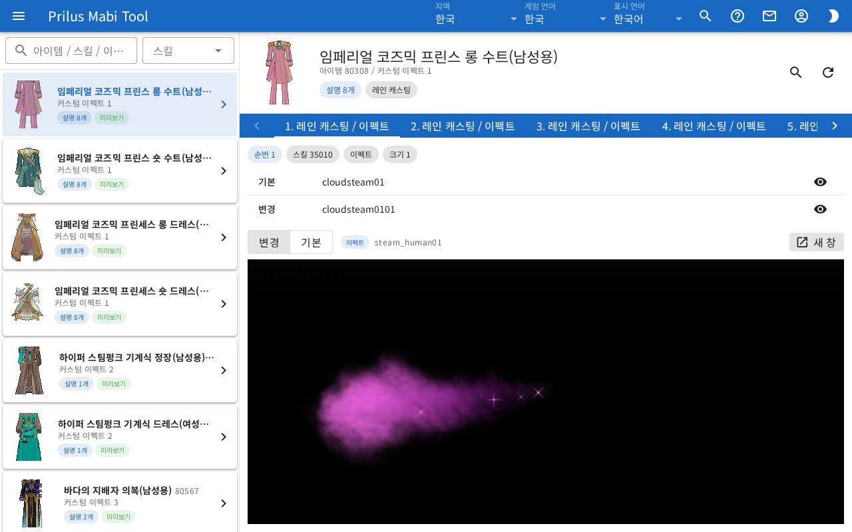Switch to tab 3. 레인 캐스팅 / 이펙트
Screen dimensions: 852x532
pyautogui.click(x=588, y=126)
